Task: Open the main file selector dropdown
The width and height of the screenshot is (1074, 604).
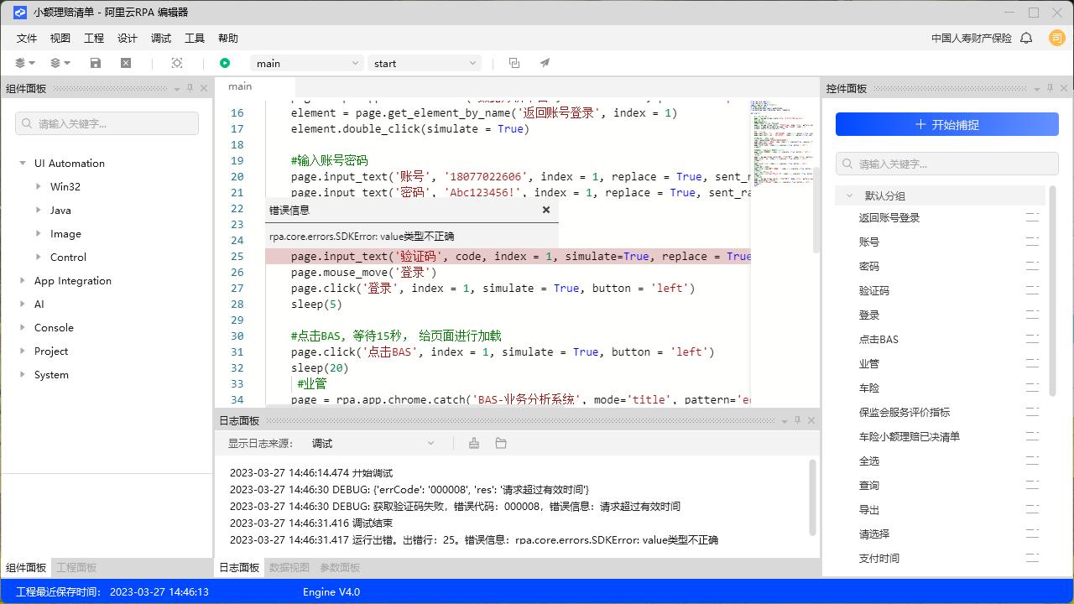Action: tap(307, 63)
